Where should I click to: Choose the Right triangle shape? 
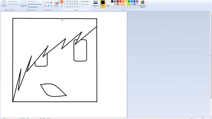coord(62,4)
